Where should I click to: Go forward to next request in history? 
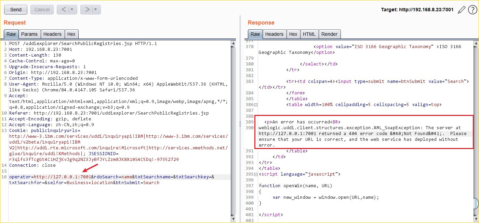[87, 10]
